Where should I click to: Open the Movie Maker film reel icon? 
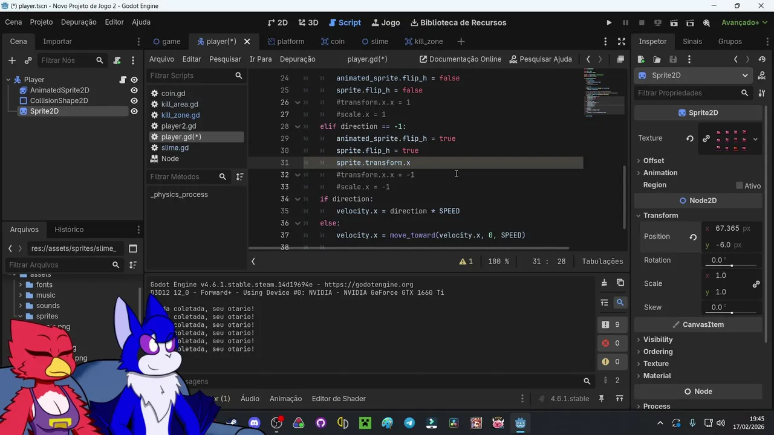point(706,22)
